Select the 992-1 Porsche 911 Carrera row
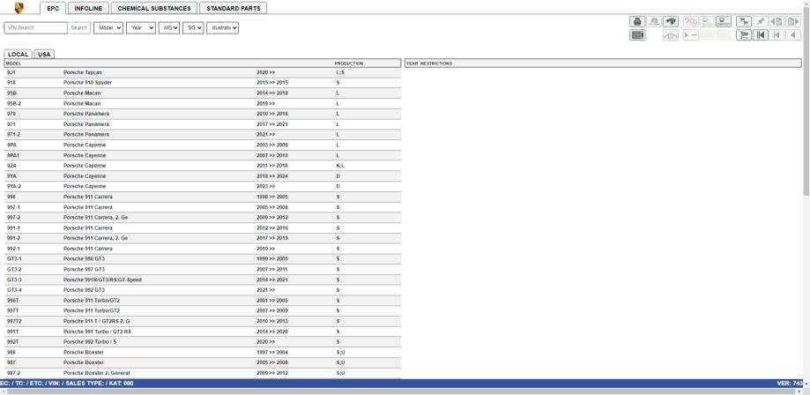The height and width of the screenshot is (395, 810). [203, 249]
